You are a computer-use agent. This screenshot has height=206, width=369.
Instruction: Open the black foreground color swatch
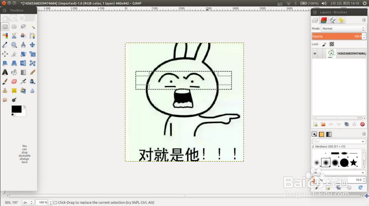point(16,109)
